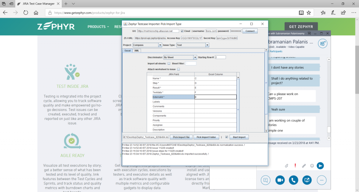Click the Start Import button

(x=239, y=137)
